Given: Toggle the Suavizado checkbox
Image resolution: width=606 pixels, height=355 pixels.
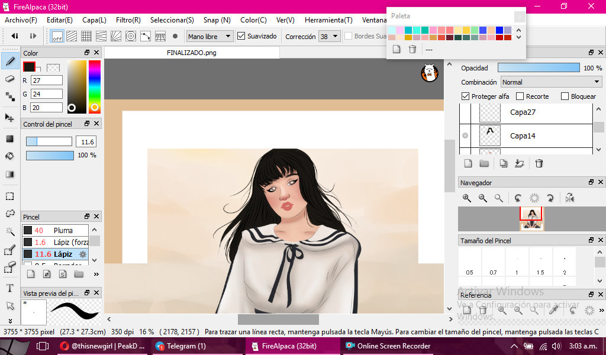Looking at the screenshot, I should 241,36.
